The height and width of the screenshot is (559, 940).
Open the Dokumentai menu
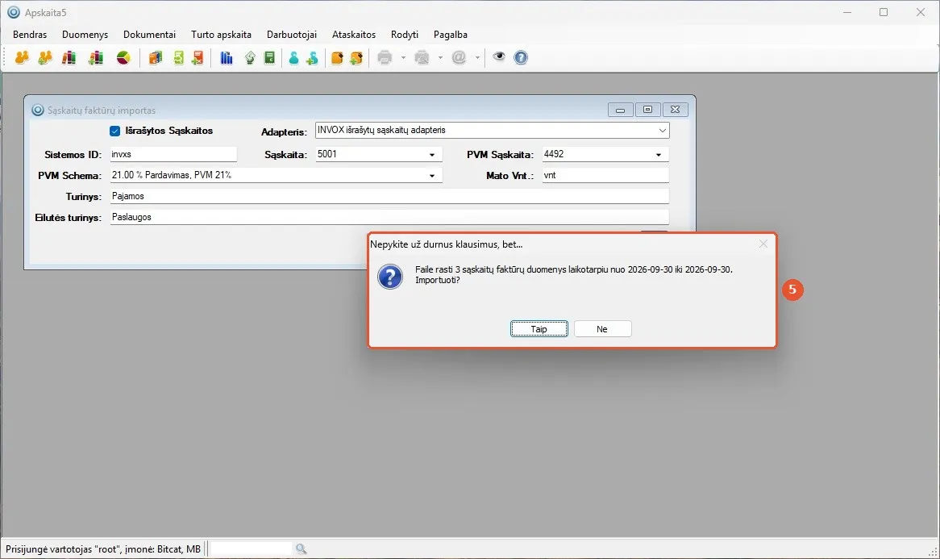(149, 35)
